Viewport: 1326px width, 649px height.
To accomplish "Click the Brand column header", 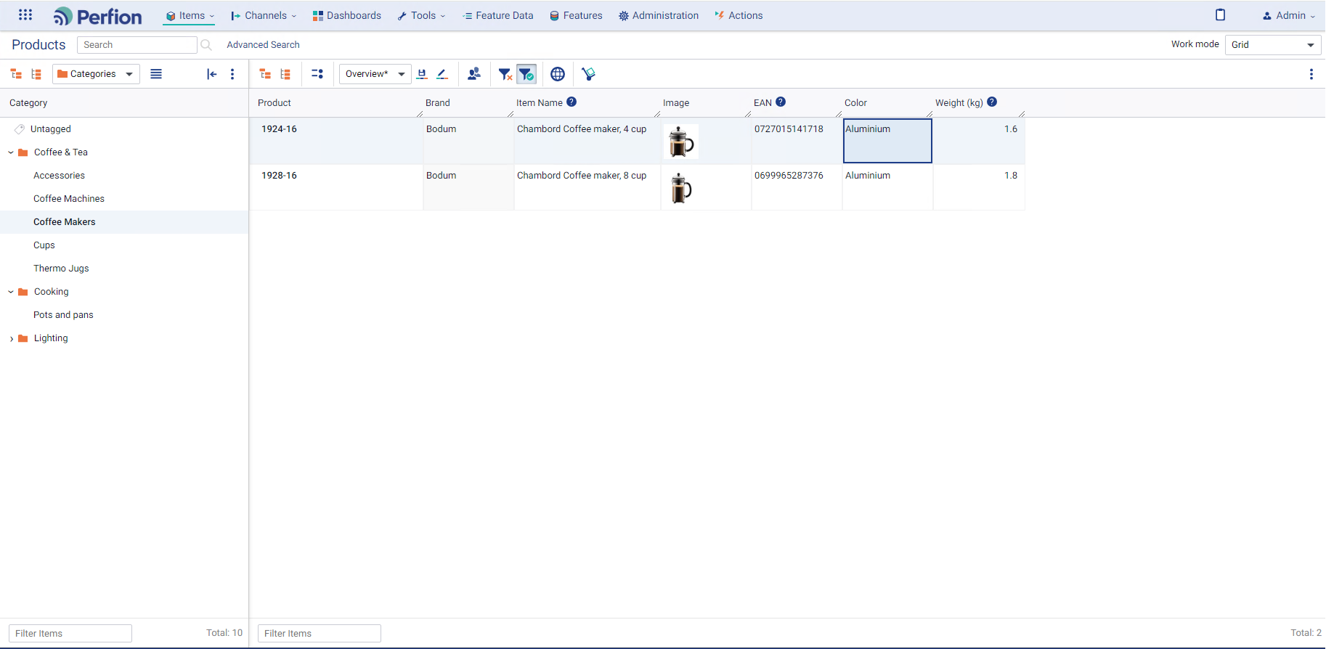I will pos(438,103).
